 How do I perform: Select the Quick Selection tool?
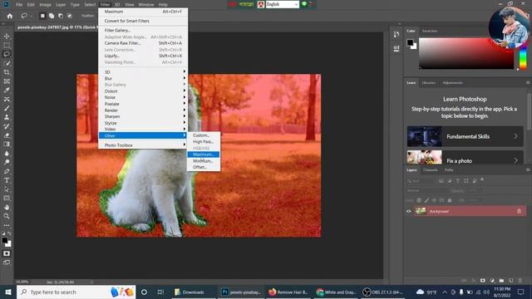click(7, 63)
